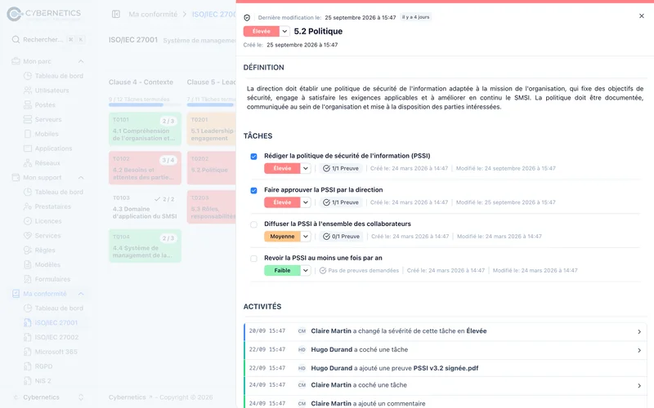Open card T0103 4.3 Domaine d'application

(146, 207)
